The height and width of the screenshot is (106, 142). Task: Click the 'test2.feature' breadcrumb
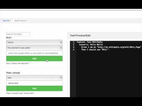coord(20,21)
